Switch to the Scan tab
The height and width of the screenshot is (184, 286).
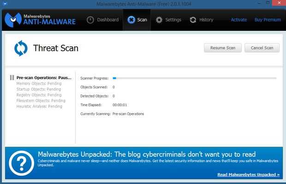tap(137, 20)
